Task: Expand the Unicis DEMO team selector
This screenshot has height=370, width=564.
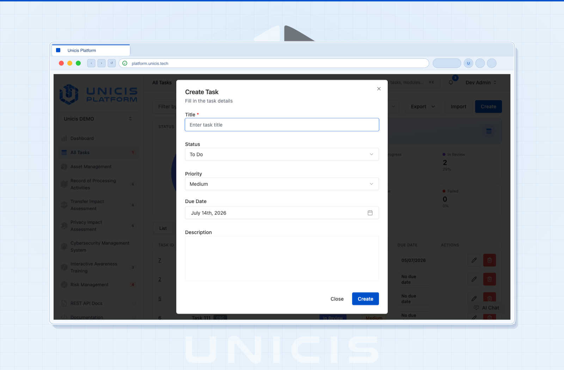Action: coord(98,119)
